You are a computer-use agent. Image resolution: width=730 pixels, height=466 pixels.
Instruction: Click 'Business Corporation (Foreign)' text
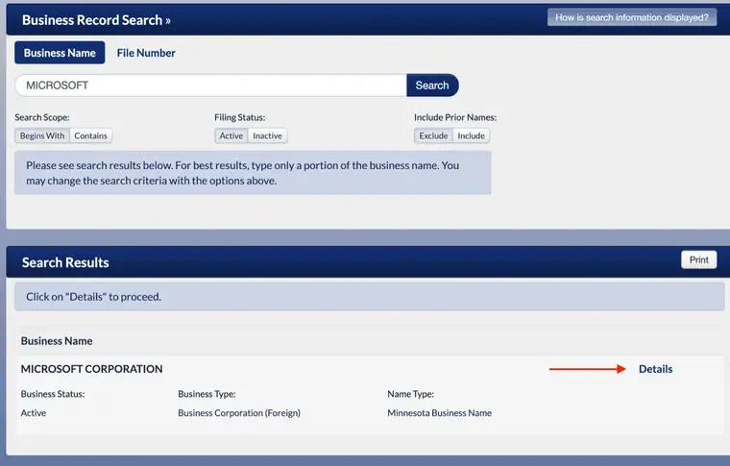pyautogui.click(x=239, y=413)
